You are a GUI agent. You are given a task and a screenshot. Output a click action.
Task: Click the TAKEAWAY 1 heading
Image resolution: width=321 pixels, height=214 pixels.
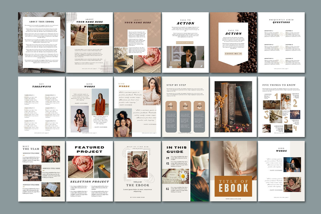(x=29, y=95)
